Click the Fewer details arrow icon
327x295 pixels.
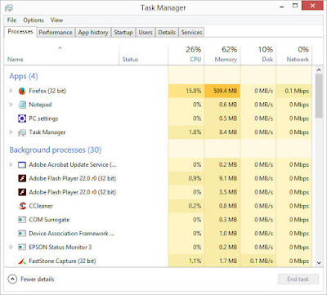12,279
